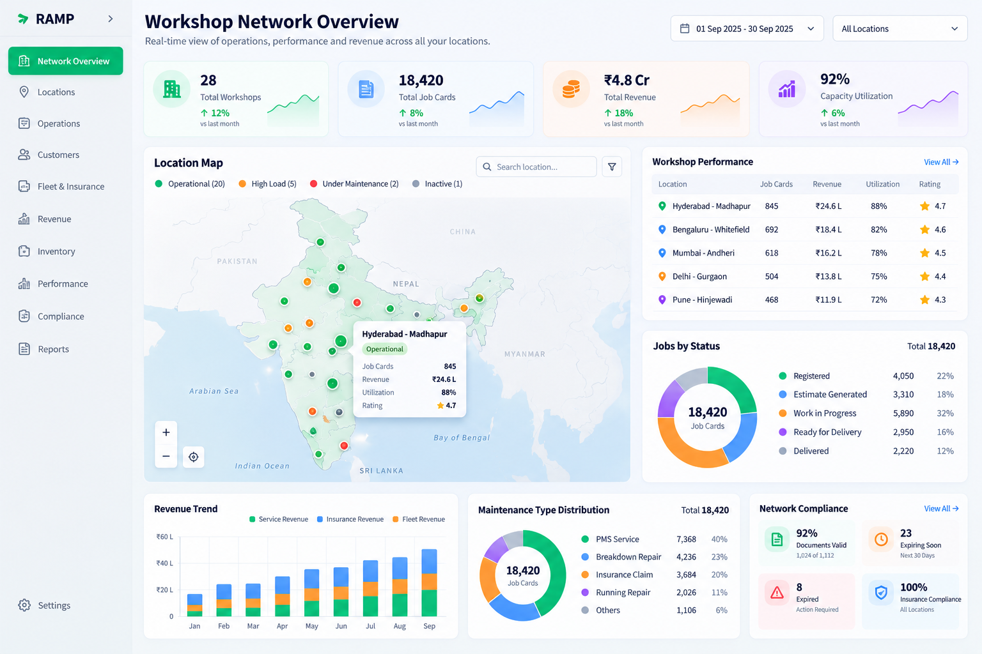The image size is (982, 654).
Task: Toggle Operational (20) map legend
Action: coord(190,184)
